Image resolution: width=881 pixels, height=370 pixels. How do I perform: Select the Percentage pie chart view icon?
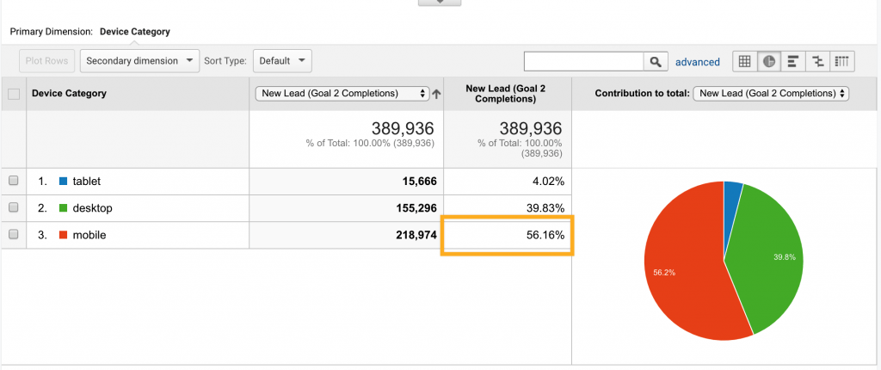[769, 61]
